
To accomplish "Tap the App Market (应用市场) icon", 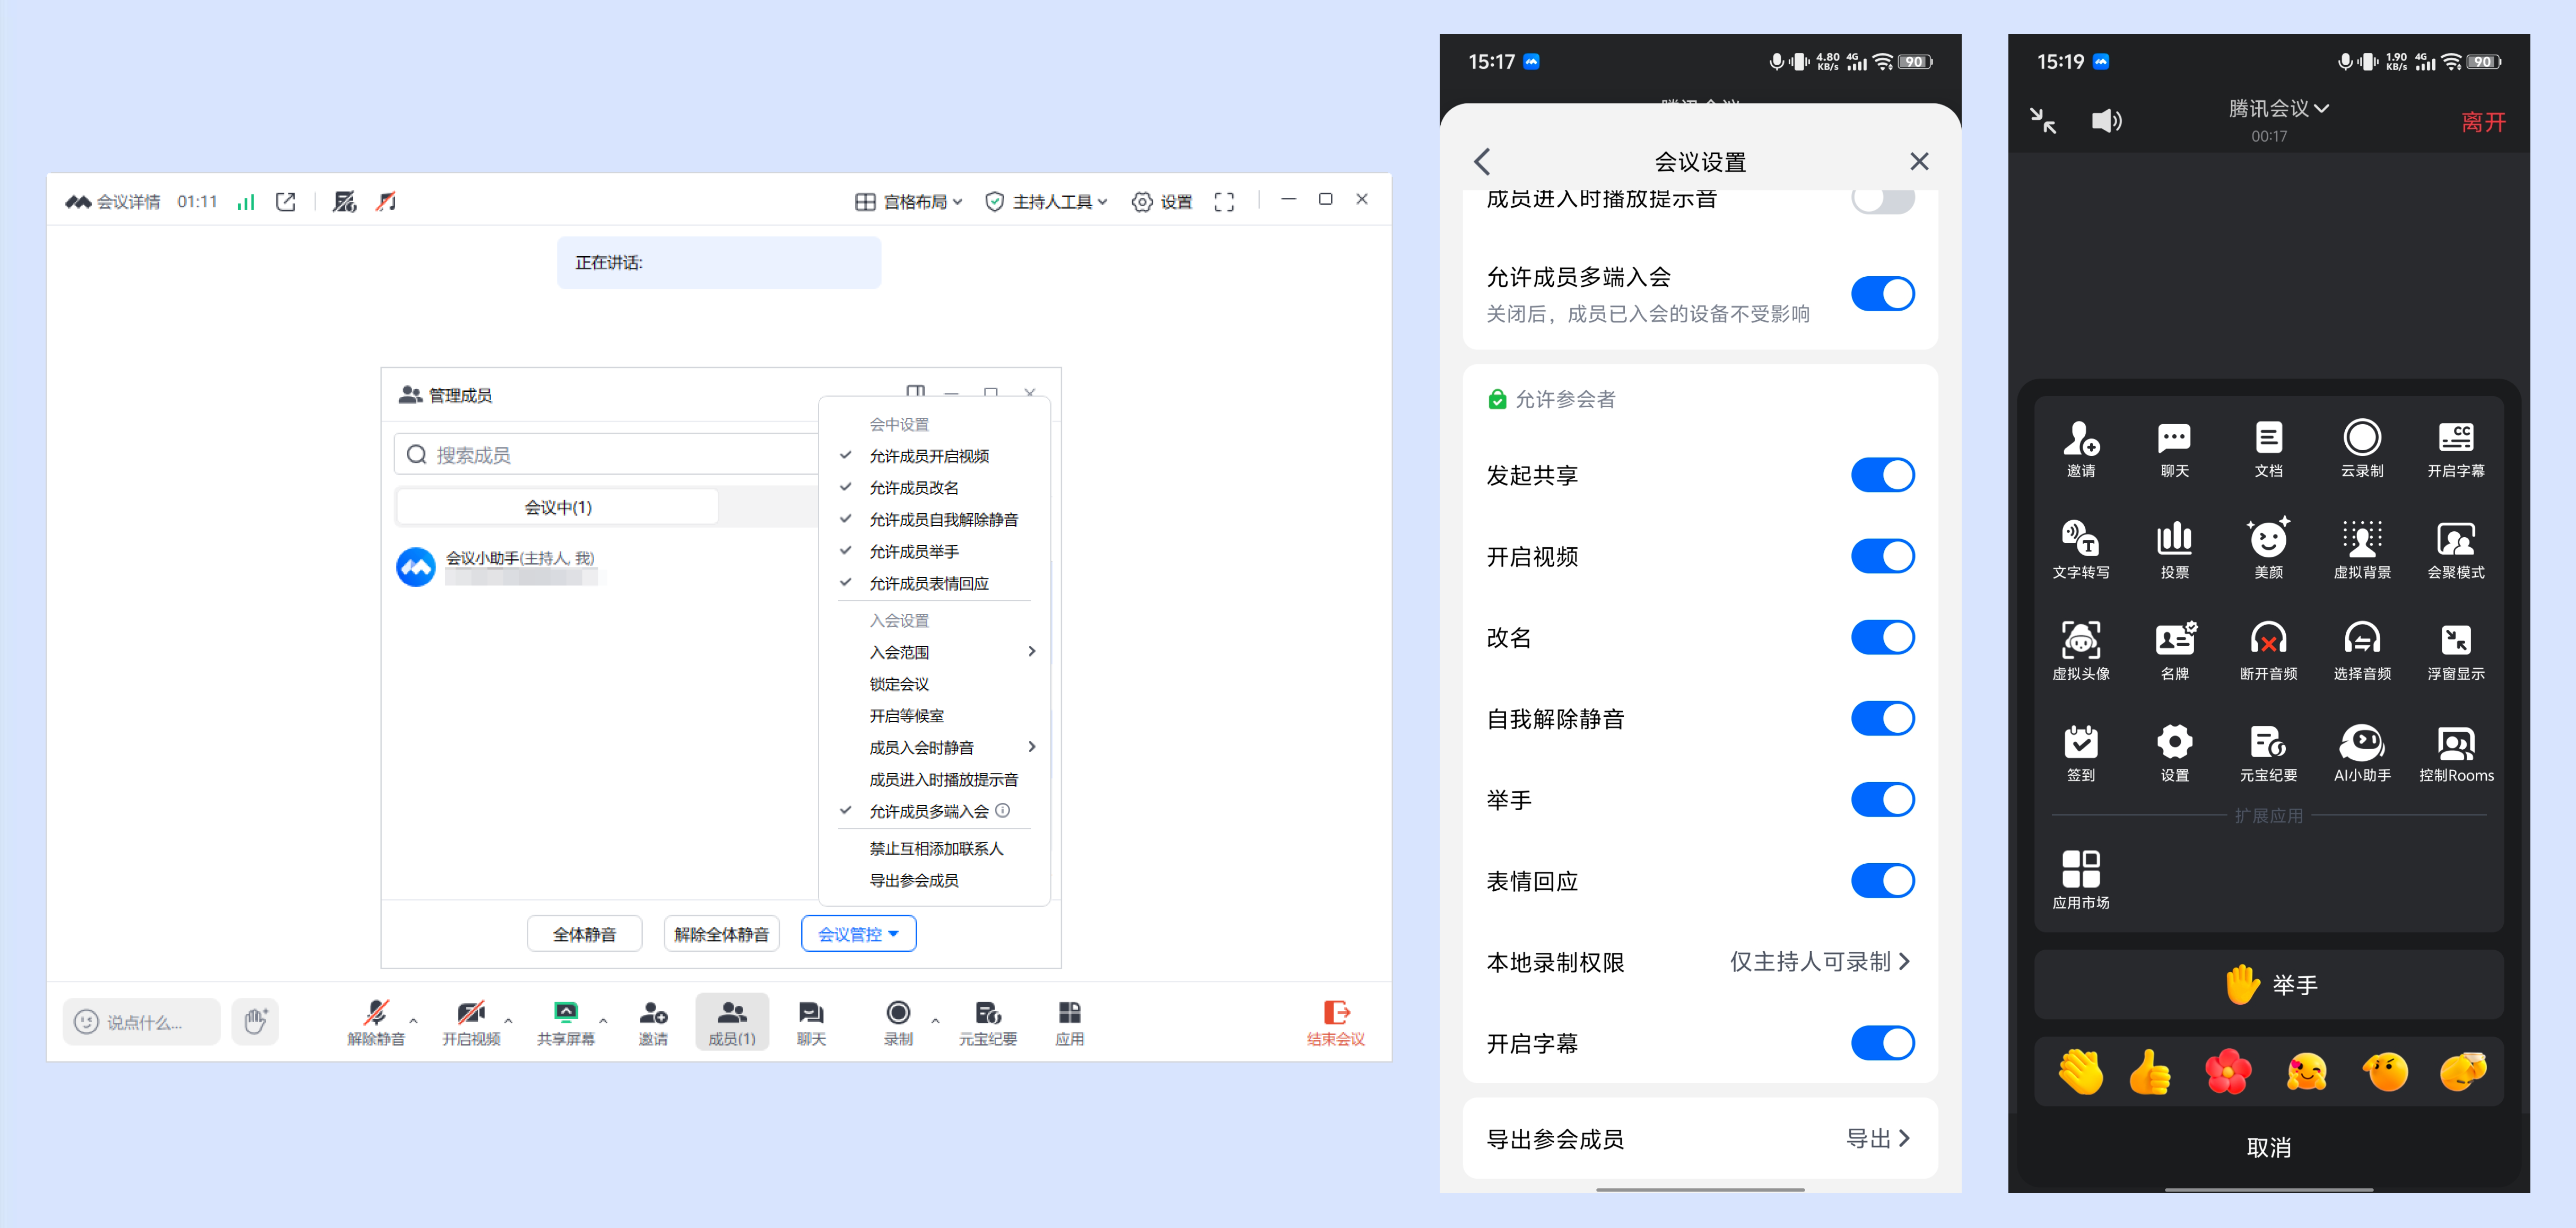I will (x=2080, y=869).
